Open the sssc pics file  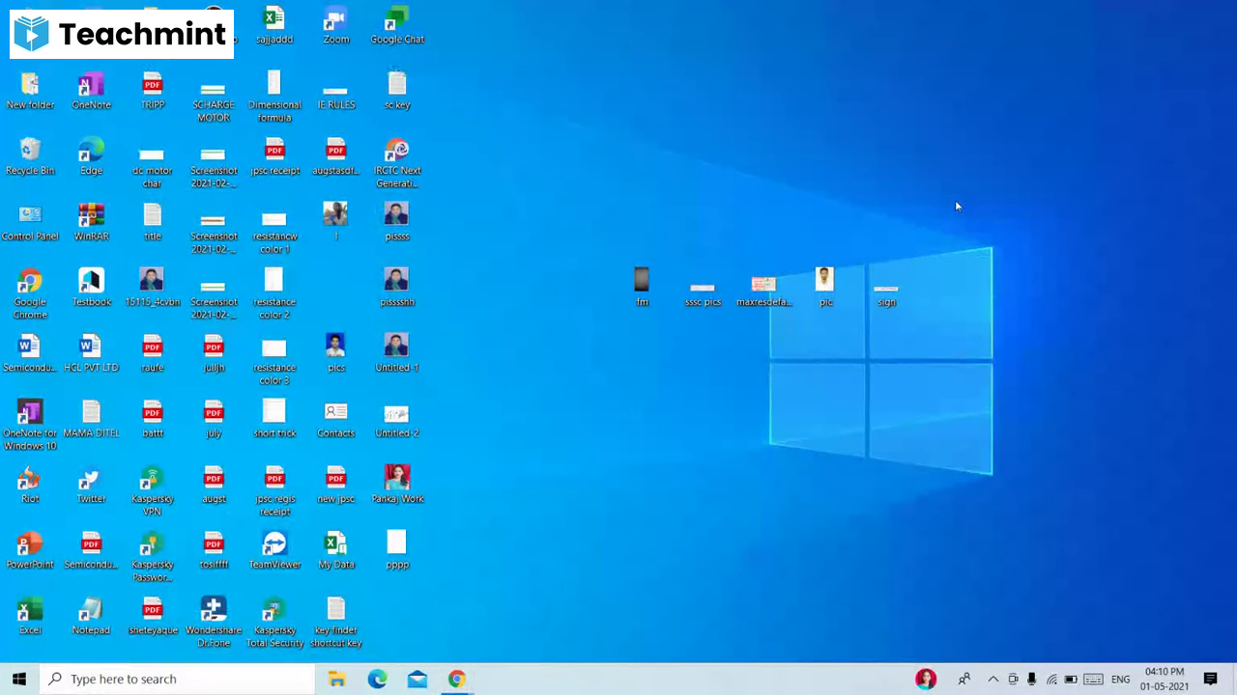tap(703, 293)
